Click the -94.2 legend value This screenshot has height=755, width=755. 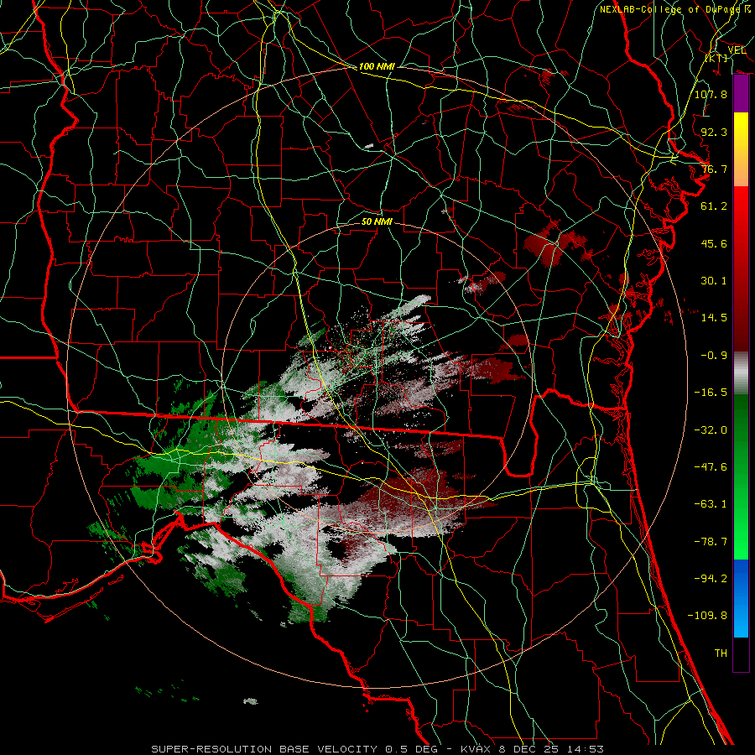pyautogui.click(x=711, y=579)
